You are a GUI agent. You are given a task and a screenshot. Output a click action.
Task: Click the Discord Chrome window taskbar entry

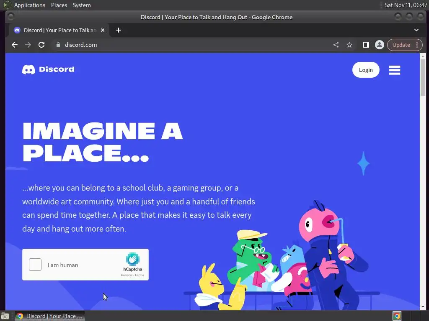(x=49, y=316)
